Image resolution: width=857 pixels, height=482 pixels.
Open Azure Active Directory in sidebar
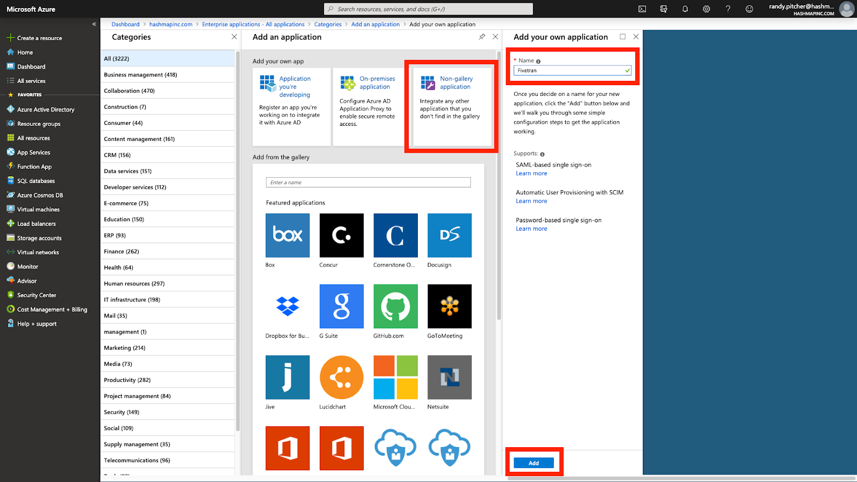(46, 109)
